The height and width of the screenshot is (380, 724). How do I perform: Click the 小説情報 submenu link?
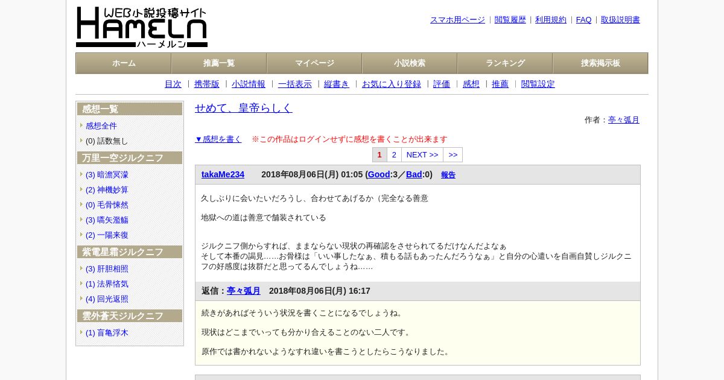249,84
